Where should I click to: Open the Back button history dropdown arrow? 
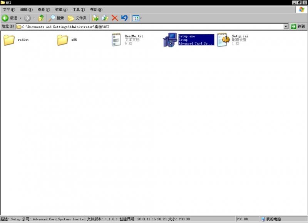pos(20,18)
